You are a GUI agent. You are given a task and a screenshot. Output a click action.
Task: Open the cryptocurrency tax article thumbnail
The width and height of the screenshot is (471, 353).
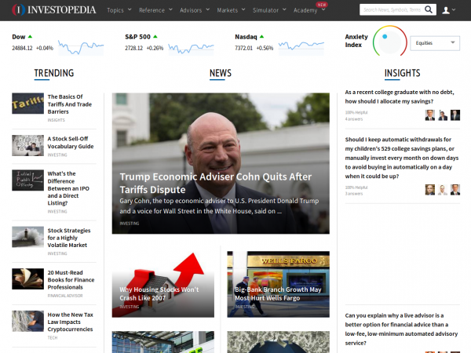point(27,321)
